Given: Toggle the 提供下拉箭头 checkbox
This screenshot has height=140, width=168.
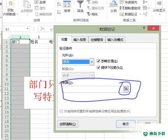Looking at the screenshot, I should coord(98,67).
